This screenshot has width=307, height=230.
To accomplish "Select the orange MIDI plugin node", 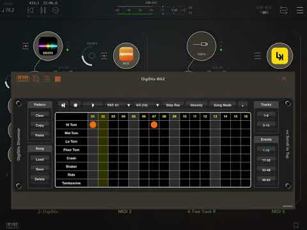I will [x=126, y=56].
